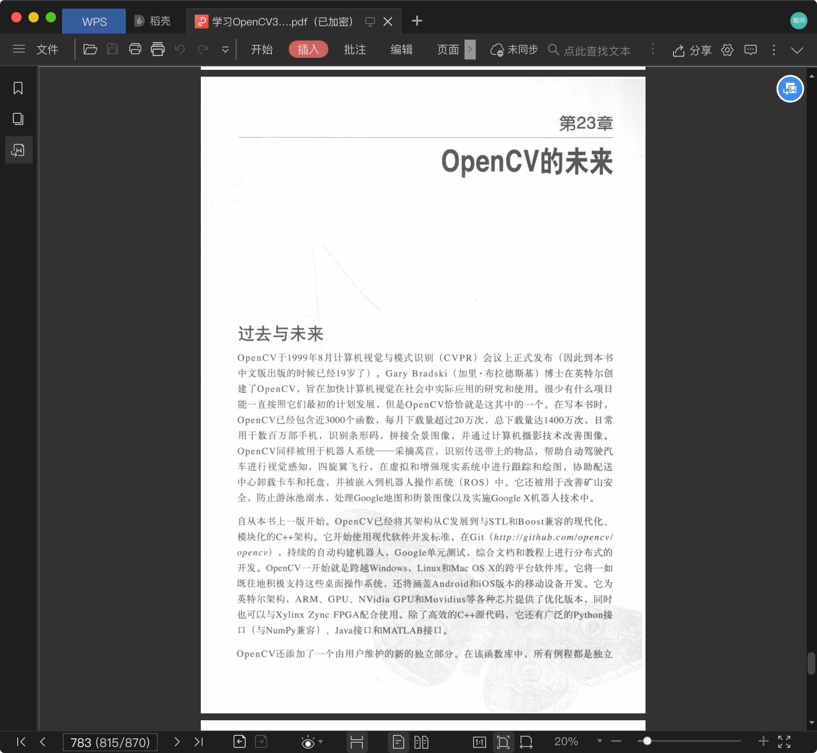Click the zoom slider handle
817x753 pixels.
pos(647,741)
